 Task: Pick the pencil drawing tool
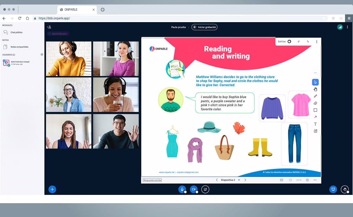click(316, 96)
